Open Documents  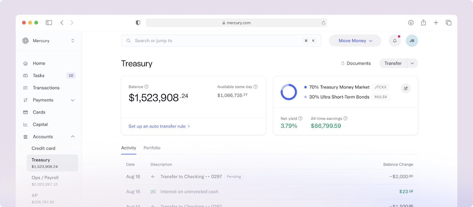pos(356,63)
